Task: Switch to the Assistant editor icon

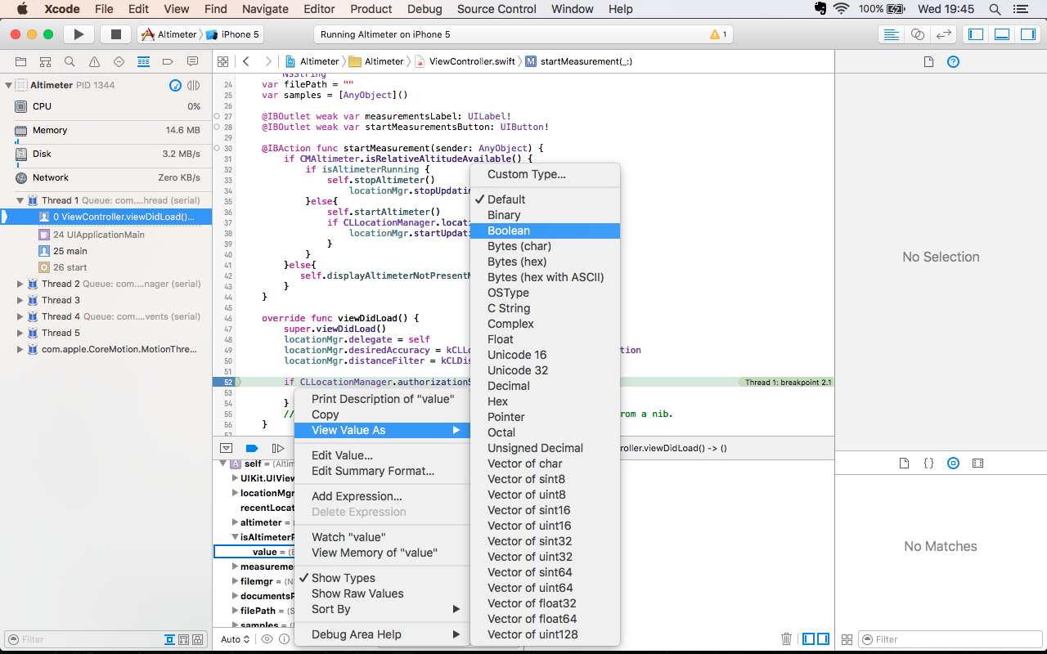Action: pos(918,34)
